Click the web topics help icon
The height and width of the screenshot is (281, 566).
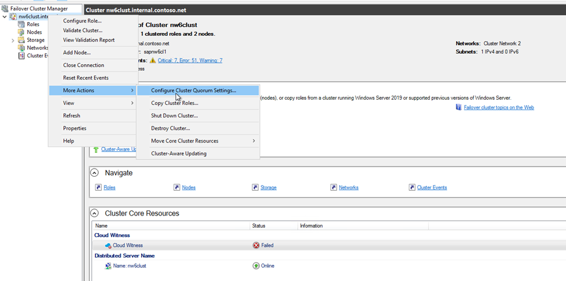[x=459, y=107]
